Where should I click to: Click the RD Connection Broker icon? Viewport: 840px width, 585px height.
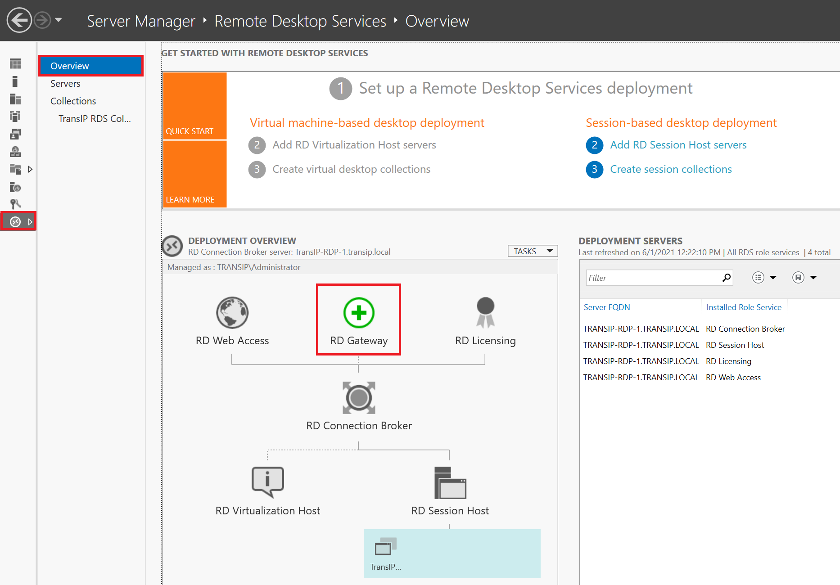coord(359,398)
